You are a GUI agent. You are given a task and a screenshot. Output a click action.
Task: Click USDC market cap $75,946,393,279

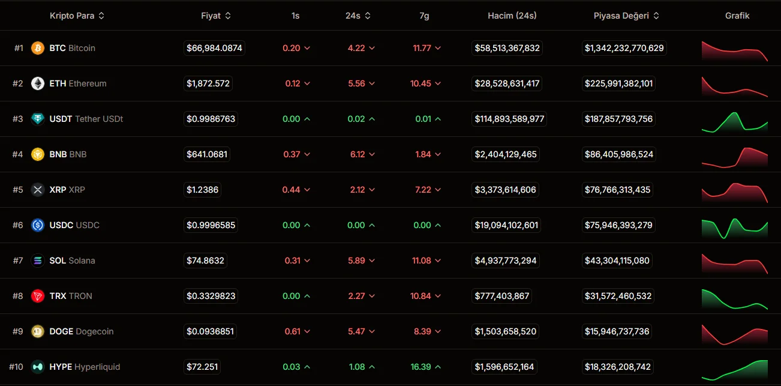click(x=618, y=225)
